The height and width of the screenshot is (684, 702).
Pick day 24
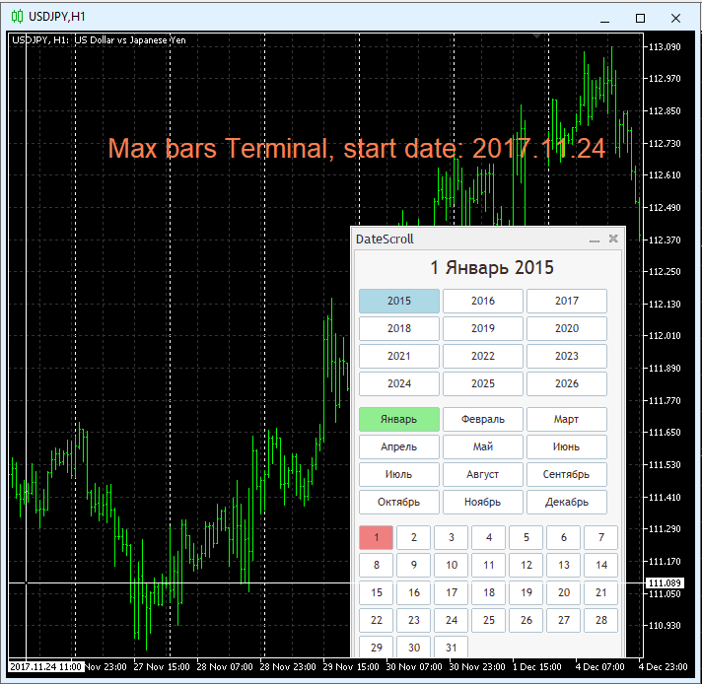(452, 621)
